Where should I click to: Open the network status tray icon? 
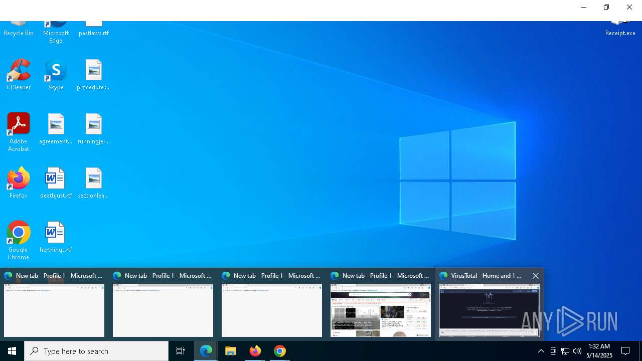click(x=565, y=351)
